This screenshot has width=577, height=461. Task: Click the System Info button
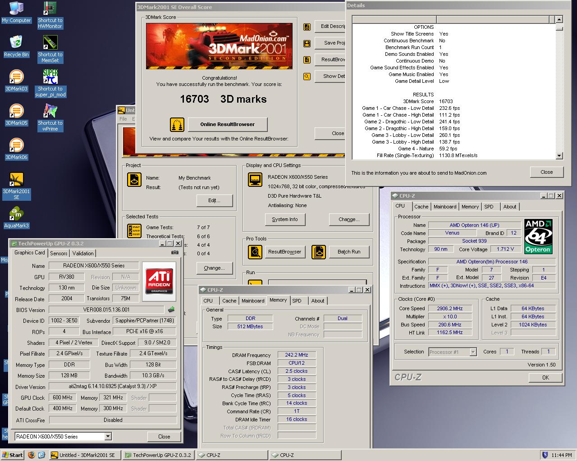pos(285,219)
